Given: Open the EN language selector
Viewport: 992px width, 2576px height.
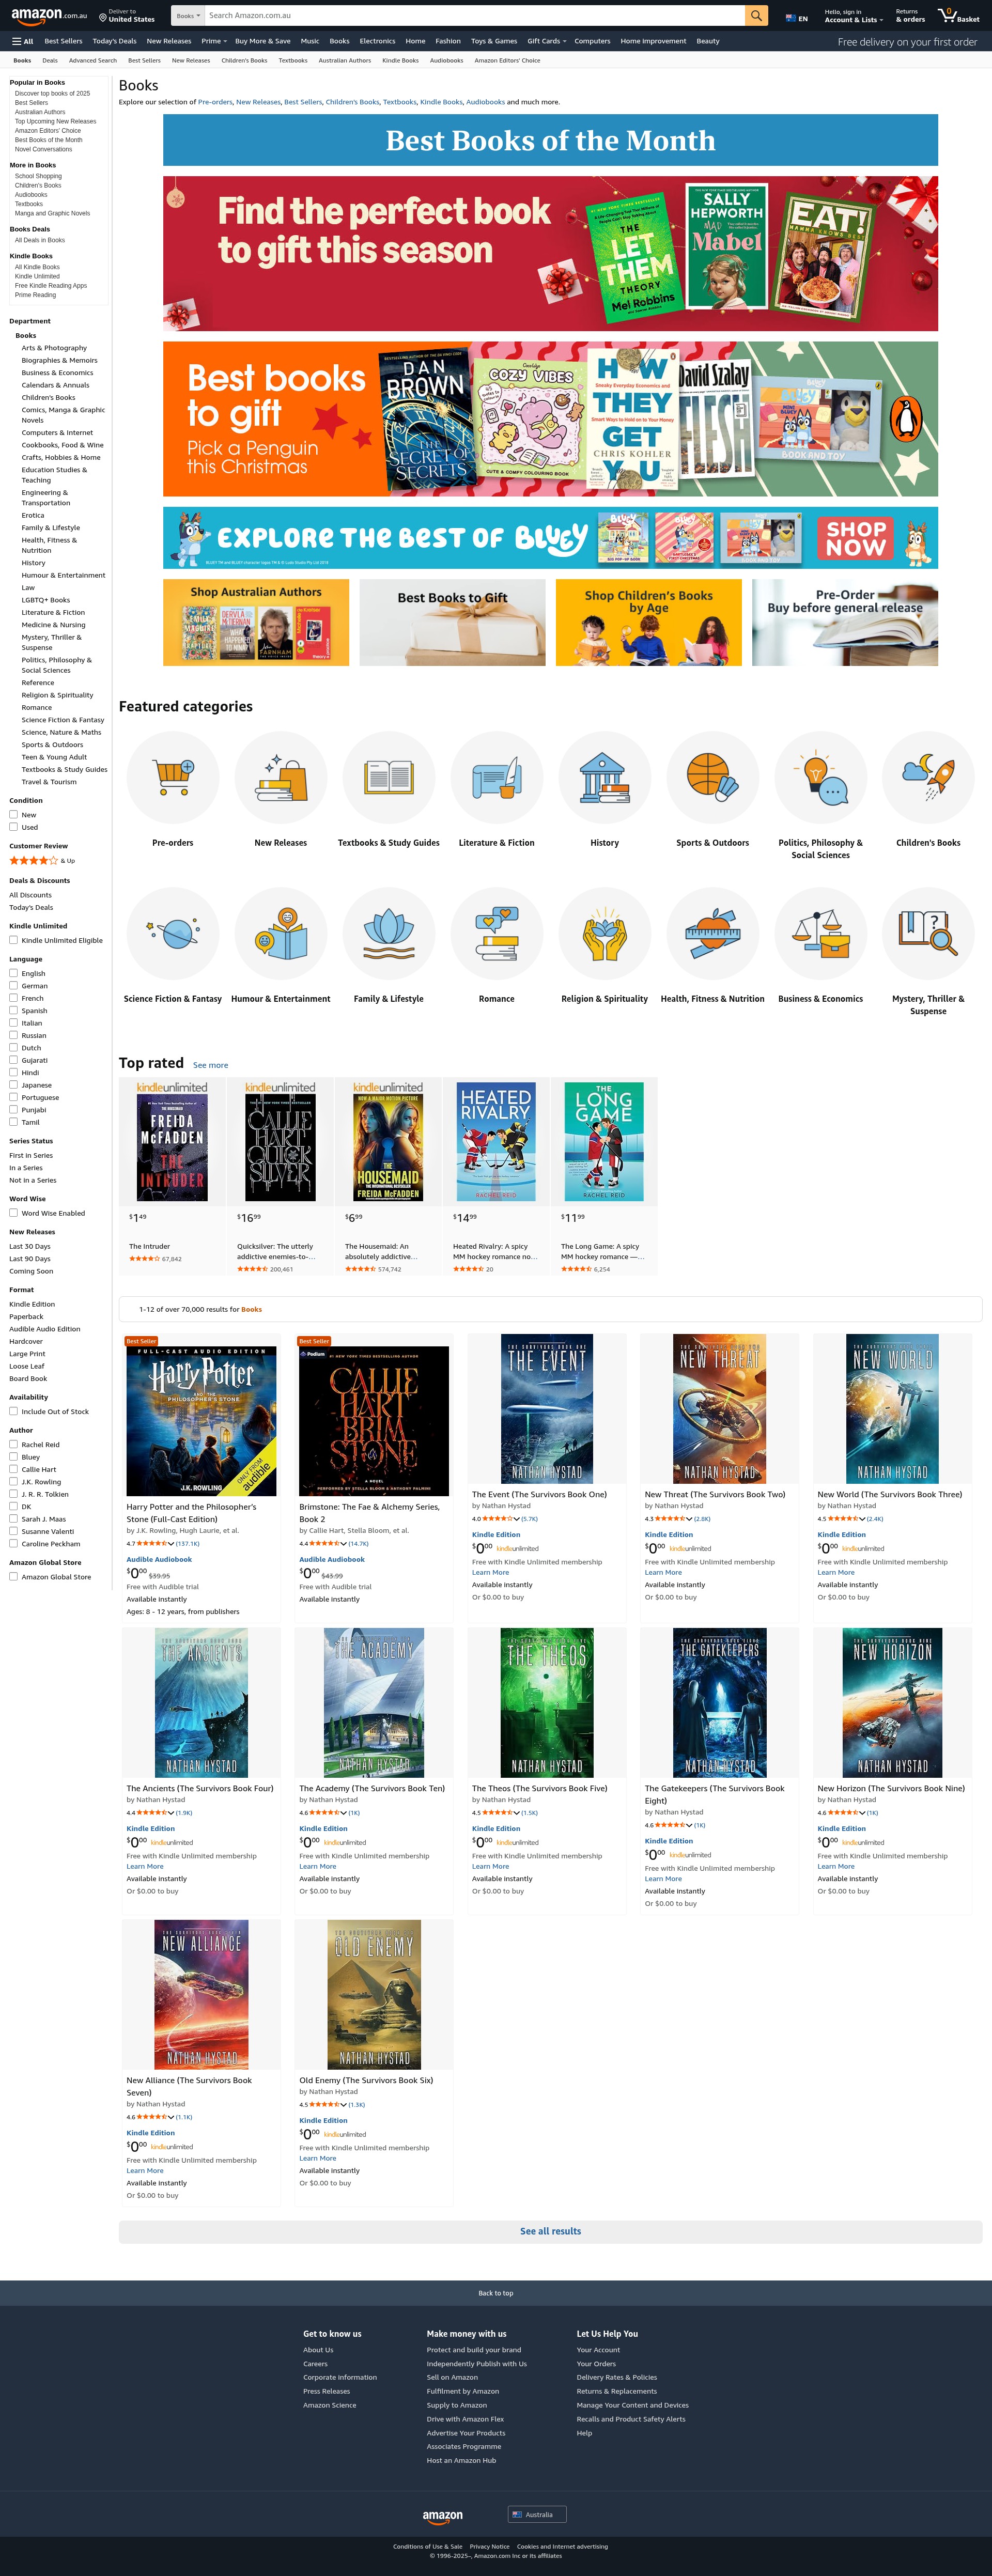Looking at the screenshot, I should 797,18.
